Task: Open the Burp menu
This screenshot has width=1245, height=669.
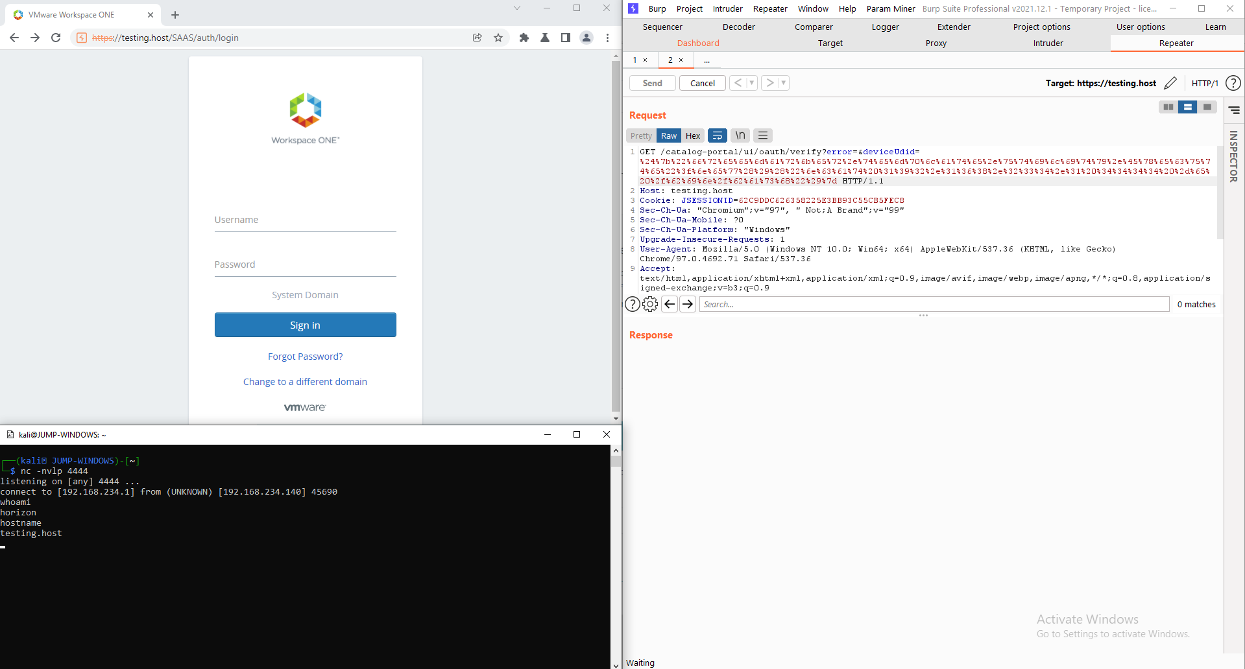Action: tap(657, 8)
